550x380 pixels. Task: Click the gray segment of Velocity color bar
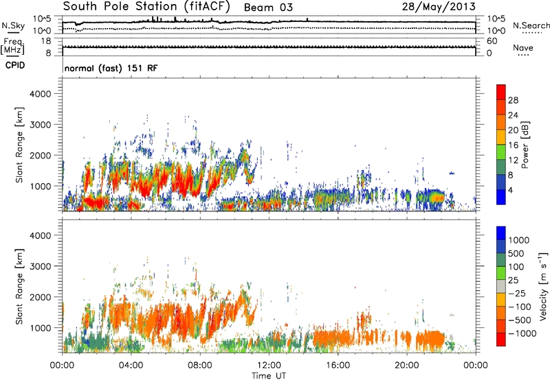pyautogui.click(x=501, y=287)
